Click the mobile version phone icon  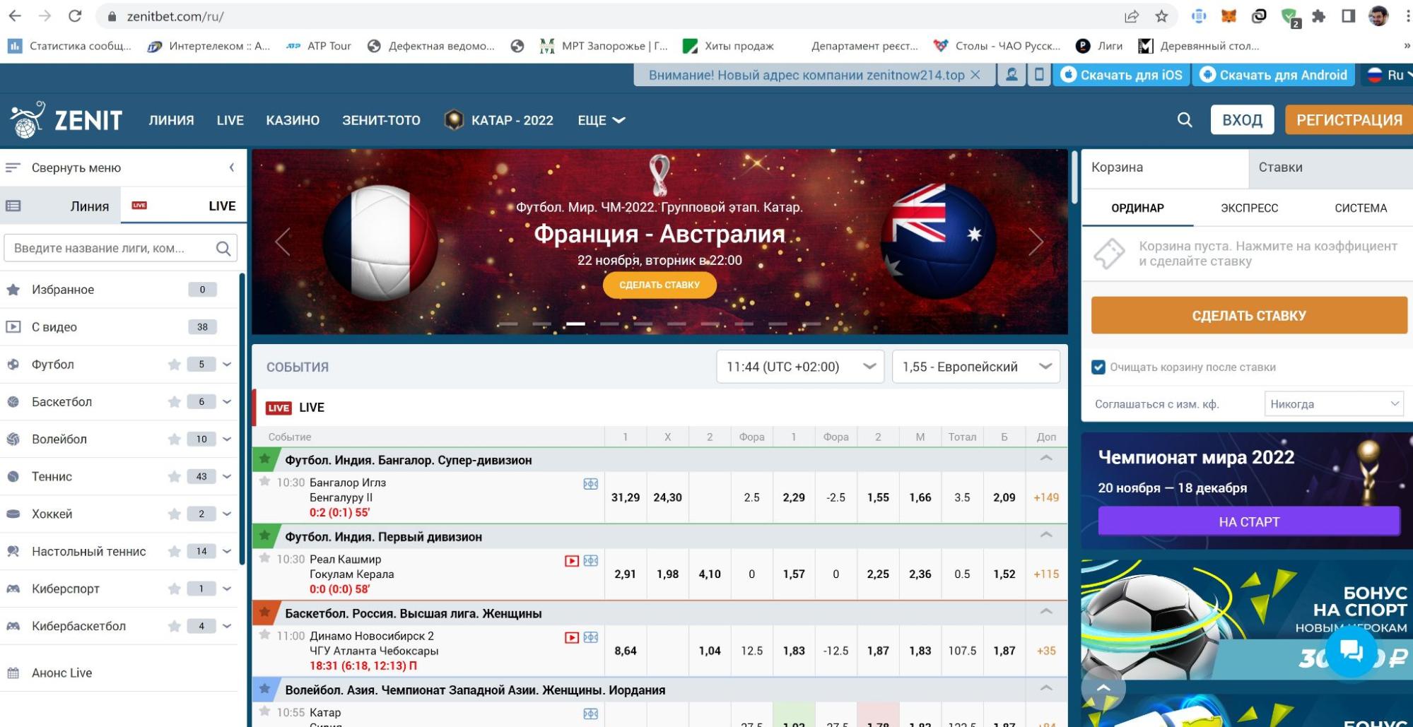[1038, 75]
